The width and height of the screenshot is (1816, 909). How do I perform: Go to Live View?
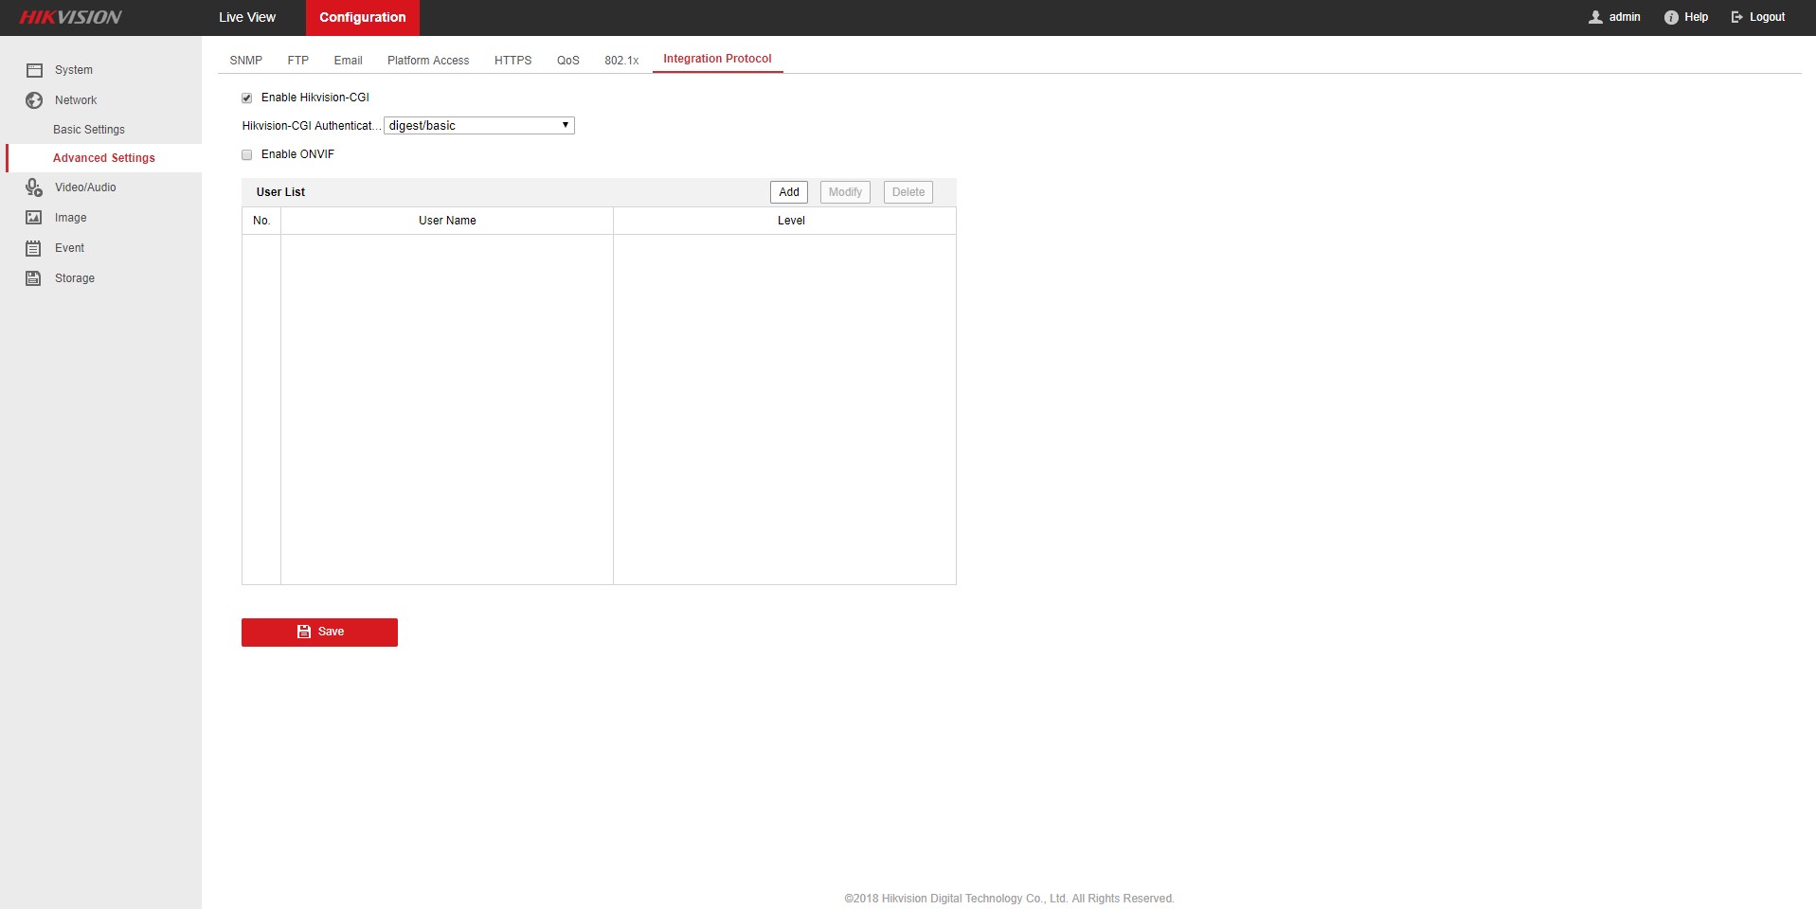[247, 17]
